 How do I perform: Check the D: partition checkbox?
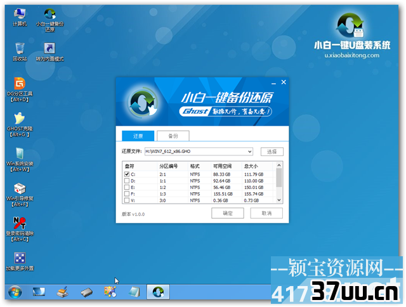click(x=127, y=181)
